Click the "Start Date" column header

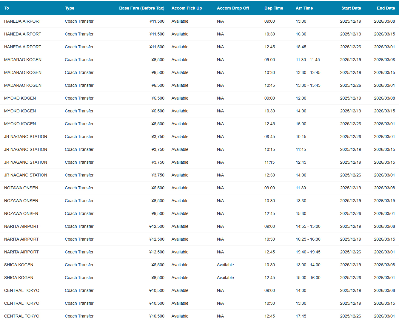point(351,8)
